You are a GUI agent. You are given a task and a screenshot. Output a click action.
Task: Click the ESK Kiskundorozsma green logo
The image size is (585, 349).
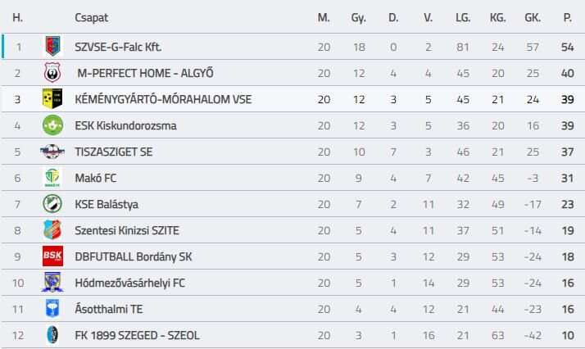click(52, 125)
